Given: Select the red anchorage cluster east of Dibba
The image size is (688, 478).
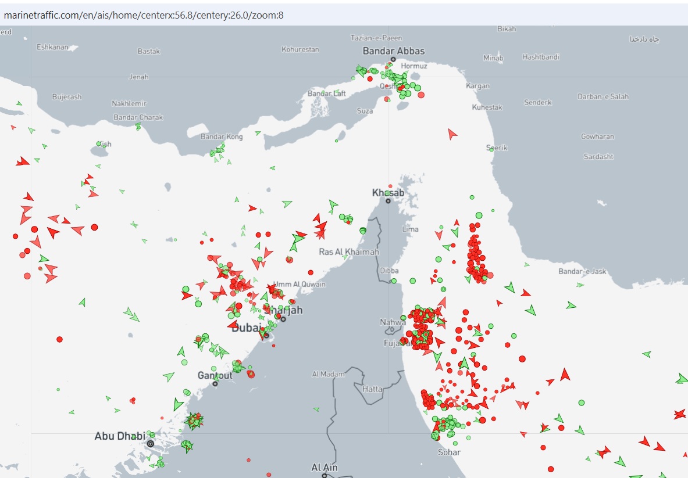Looking at the screenshot, I should coord(476,254).
